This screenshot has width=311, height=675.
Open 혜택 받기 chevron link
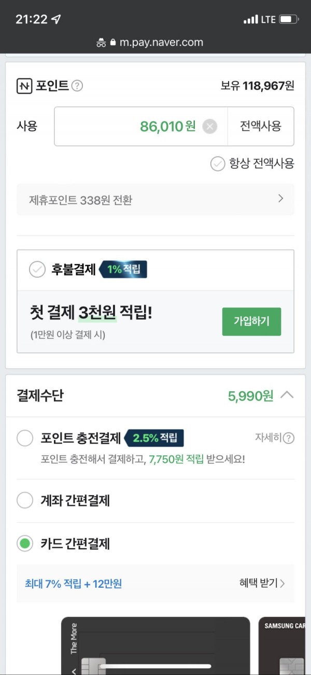(x=262, y=583)
